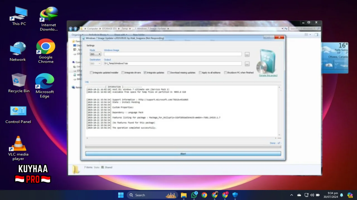Enable Apply to all editions checkbox
Image resolution: width=357 pixels, height=200 pixels.
click(x=200, y=72)
